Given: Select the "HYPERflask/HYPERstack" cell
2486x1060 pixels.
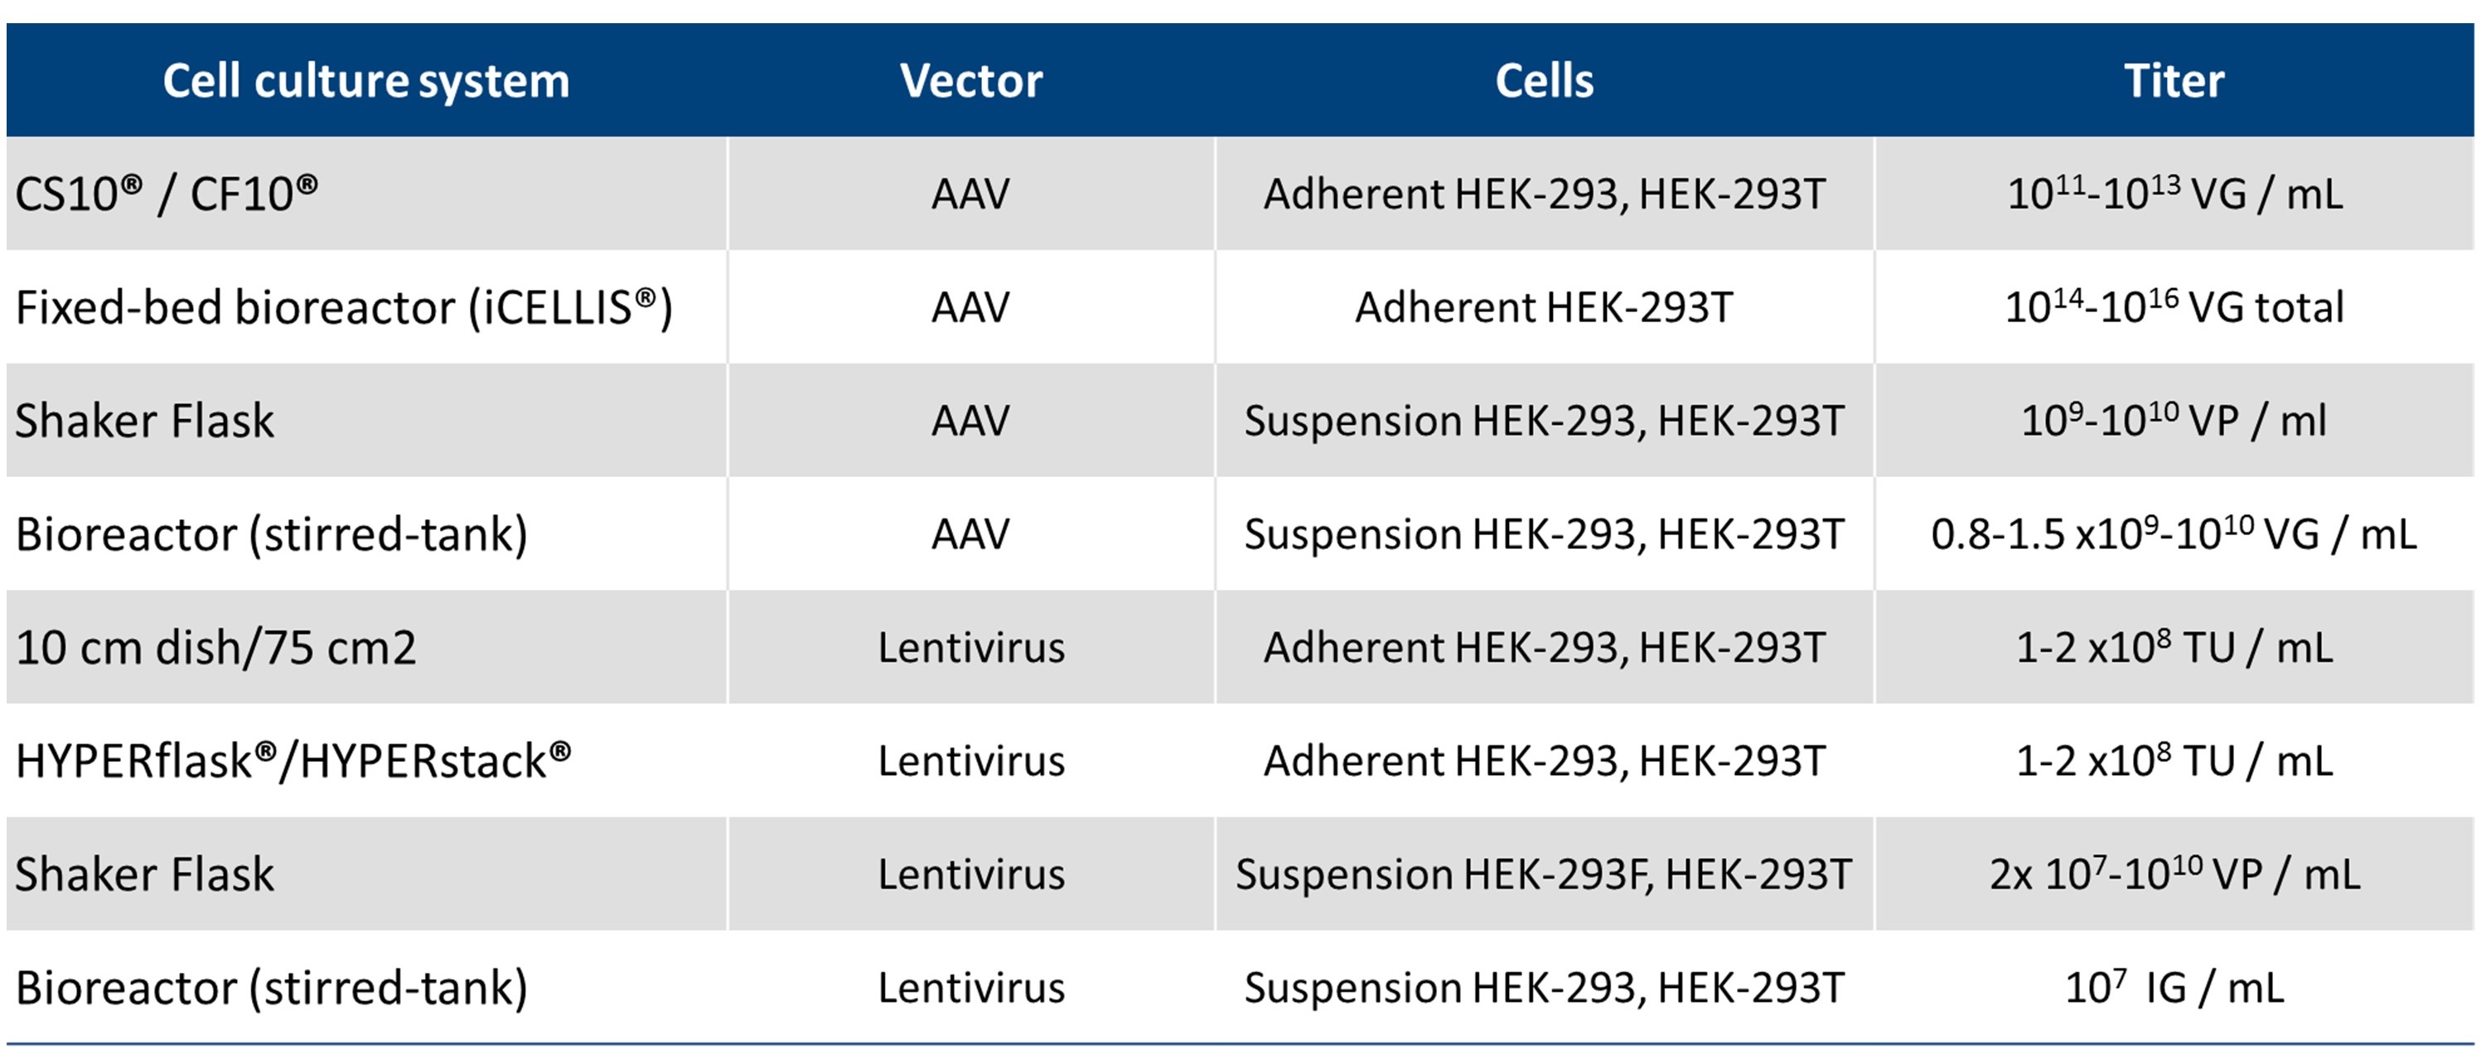Looking at the screenshot, I should tap(293, 761).
